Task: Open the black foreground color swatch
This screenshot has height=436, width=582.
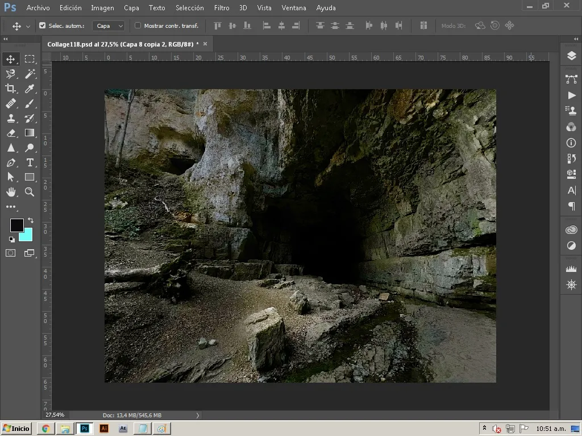Action: tap(16, 225)
